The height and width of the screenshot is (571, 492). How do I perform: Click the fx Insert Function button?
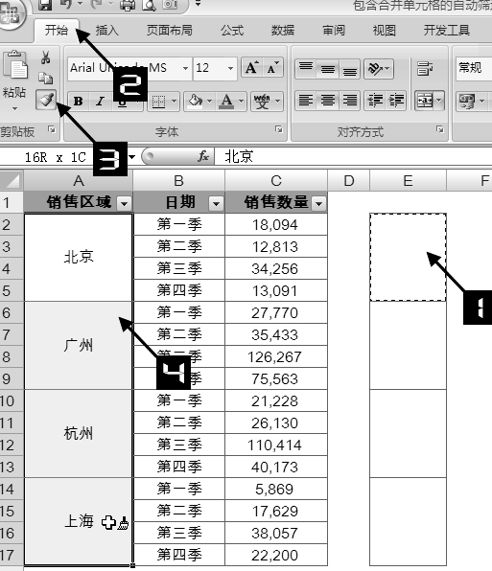pos(203,156)
